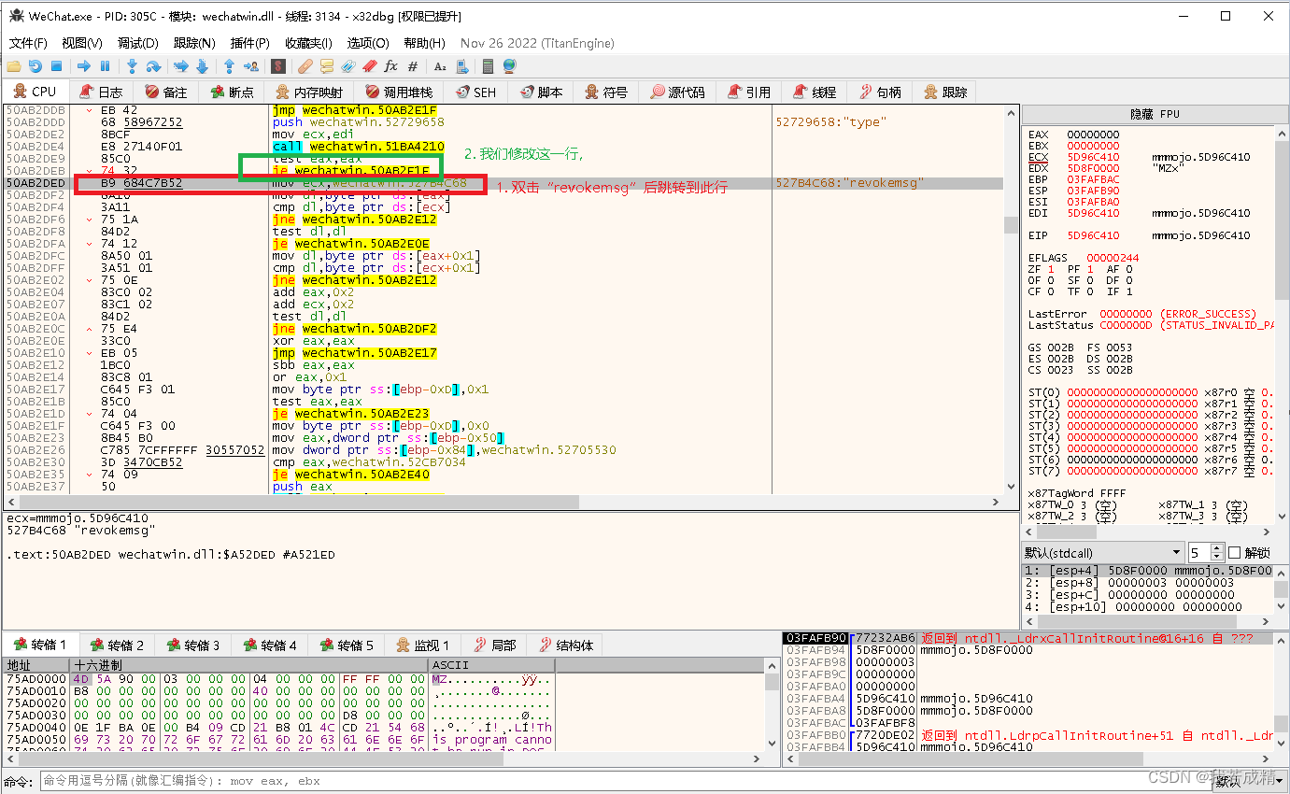1290x794 pixels.
Task: Click the Execute Till Return icon
Action: [229, 66]
